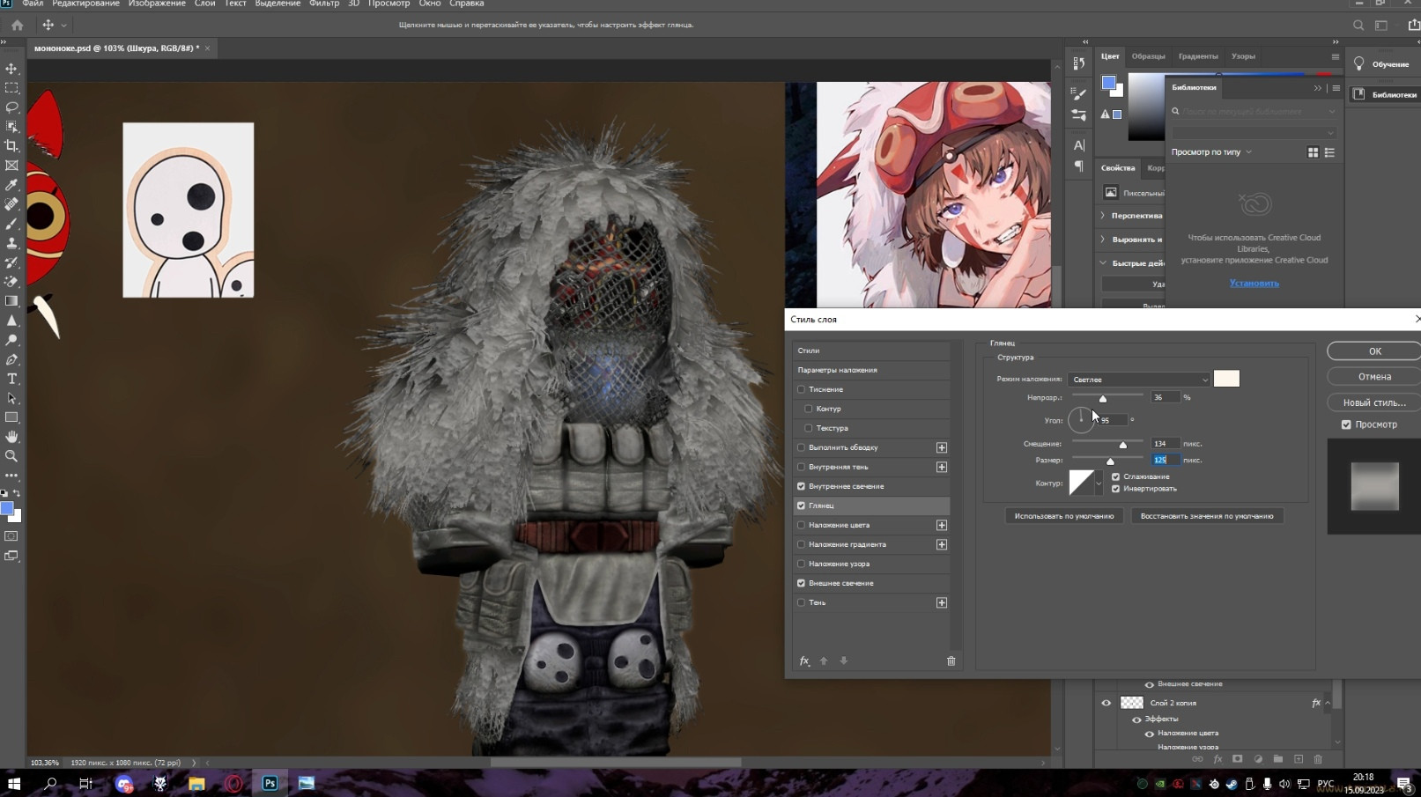Enable the Тиснение (Bevel) effect checkbox
This screenshot has width=1421, height=797.
point(801,389)
